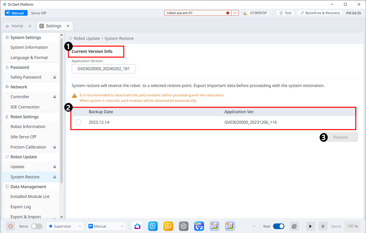Open the blue AI module icon in dock

[199, 226]
